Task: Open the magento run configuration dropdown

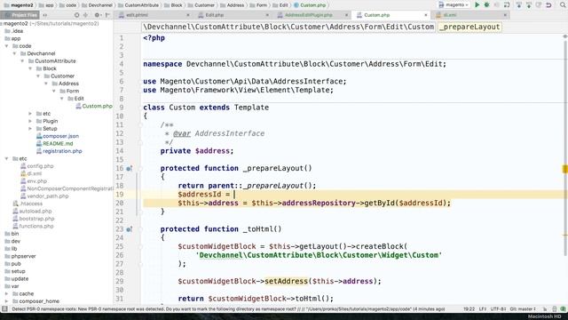Action: pyautogui.click(x=454, y=5)
